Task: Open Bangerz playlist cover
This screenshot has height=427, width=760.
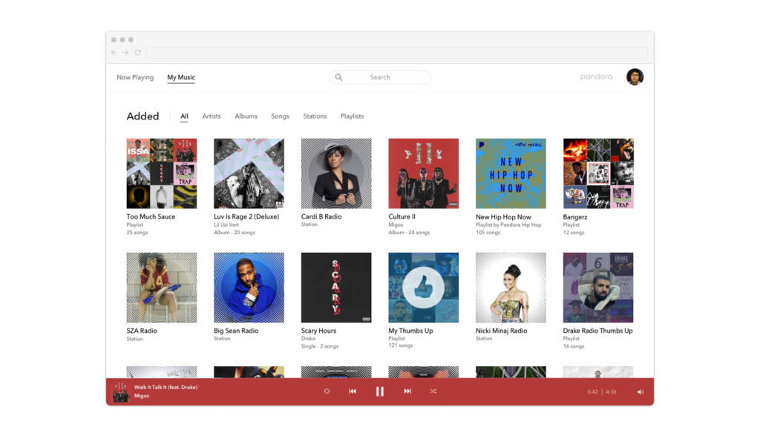Action: tap(598, 173)
